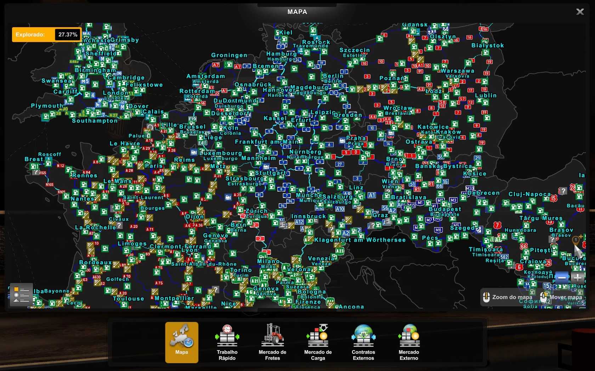
Task: Click the Klagenfurt am Wörthersee label
Action: [x=360, y=240]
